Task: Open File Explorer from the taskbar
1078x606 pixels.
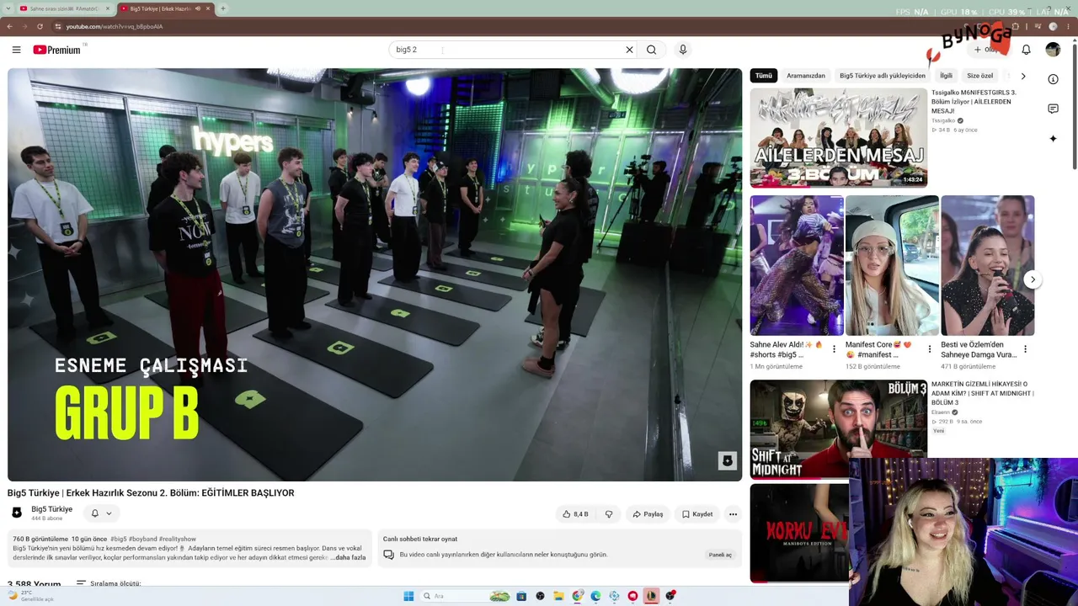Action: point(558,596)
